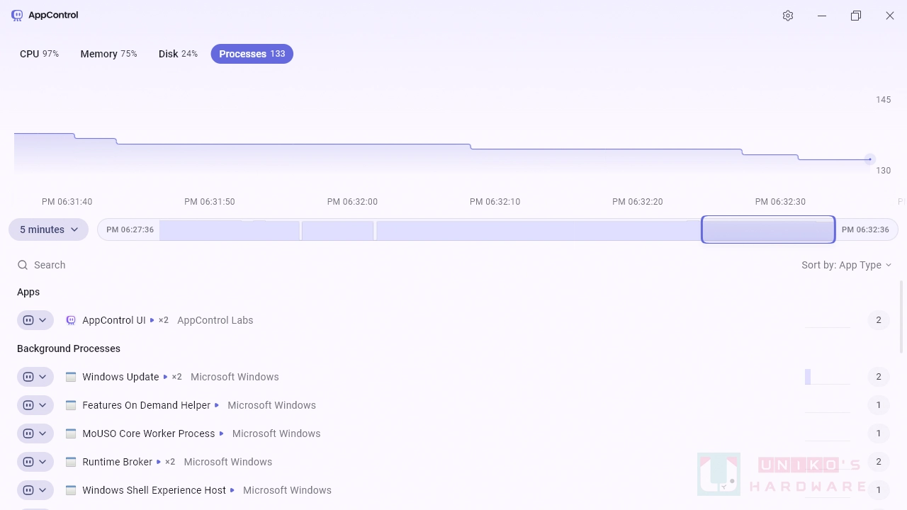Screen dimensions: 907x510
Task: Click the PM 06:32:36 timeline end label
Action: click(x=865, y=229)
